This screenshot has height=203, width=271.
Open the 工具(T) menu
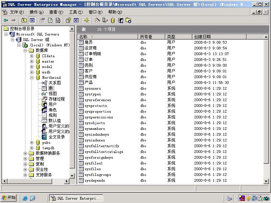pos(76,12)
